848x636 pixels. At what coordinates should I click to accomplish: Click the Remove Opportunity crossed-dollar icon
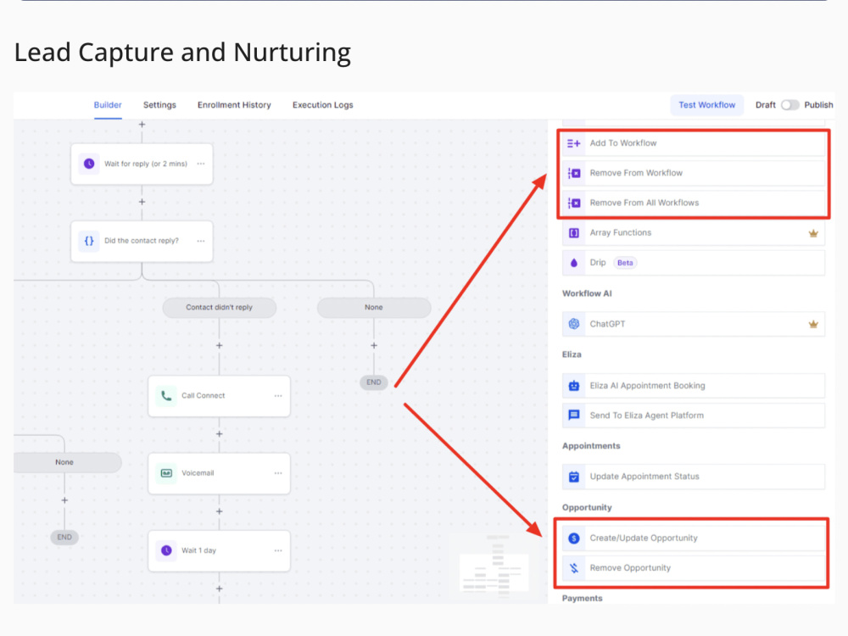tap(574, 568)
